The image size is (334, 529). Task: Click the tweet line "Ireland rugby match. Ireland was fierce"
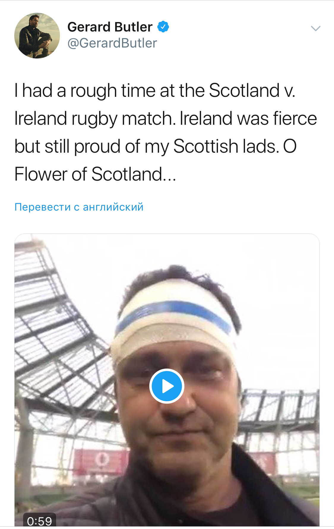(165, 118)
